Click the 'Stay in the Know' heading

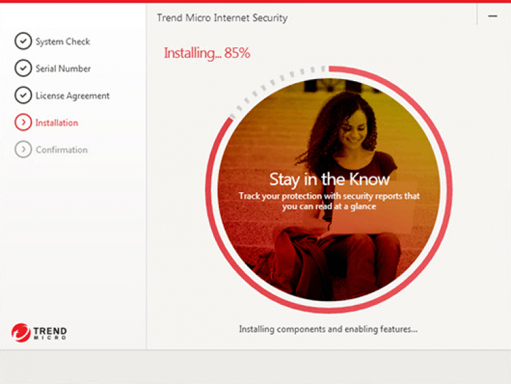point(329,179)
